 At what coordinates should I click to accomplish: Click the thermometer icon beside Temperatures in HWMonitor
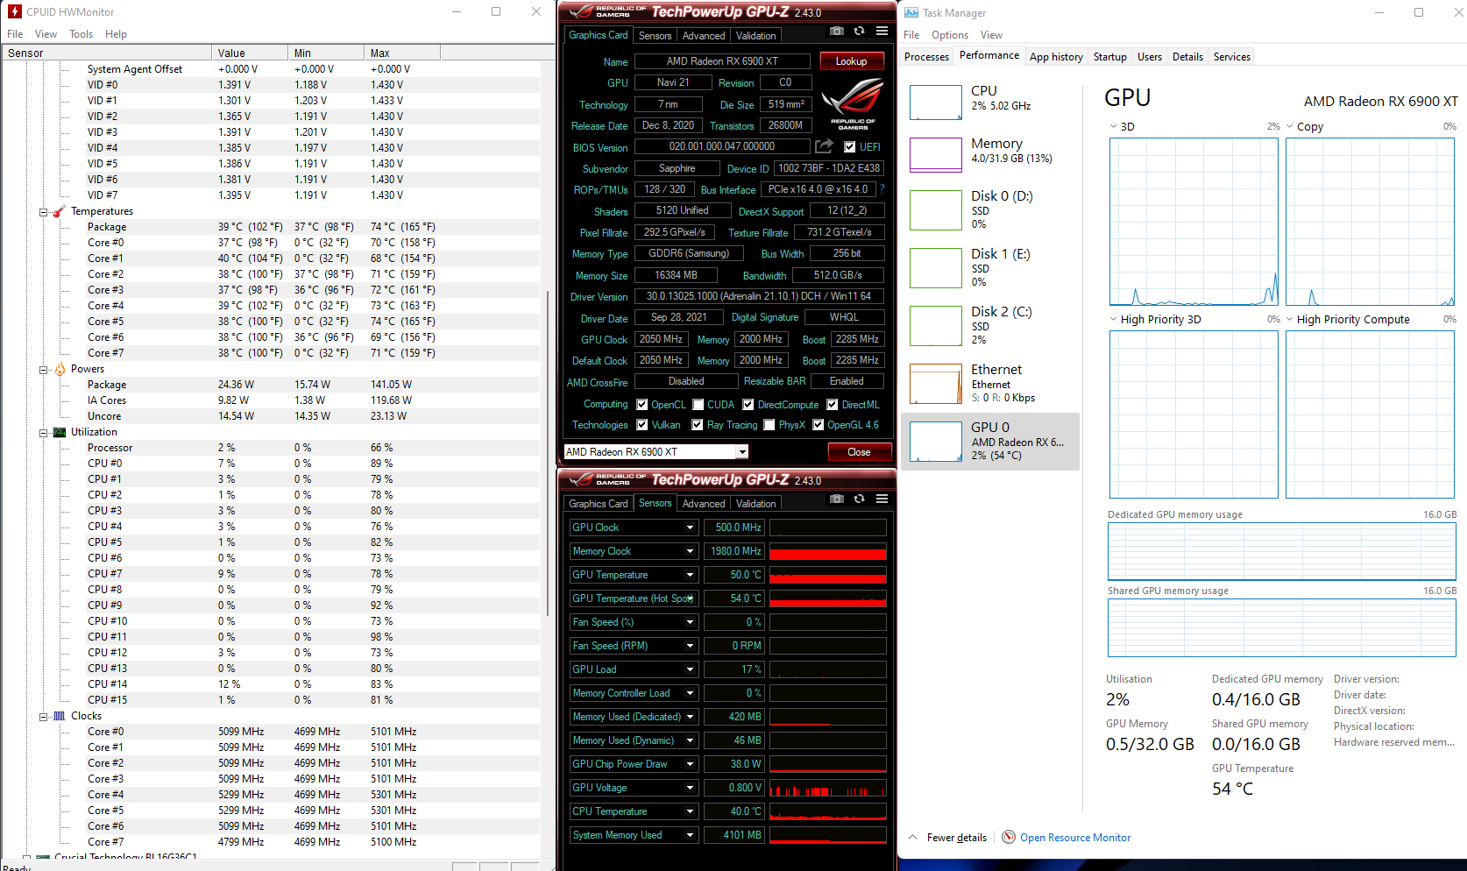coord(60,211)
